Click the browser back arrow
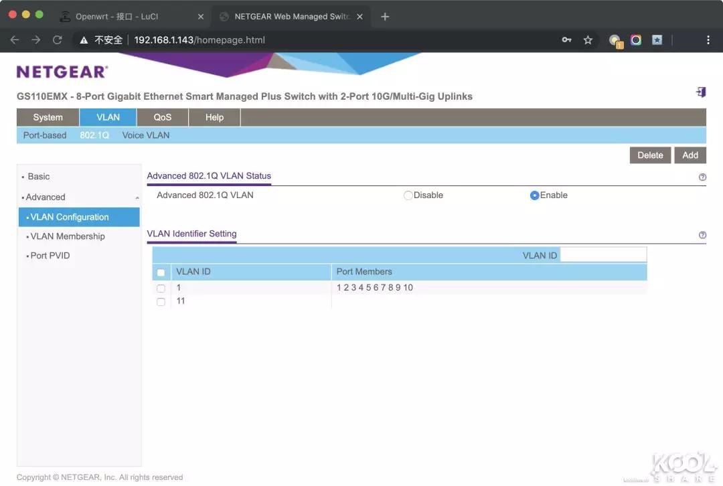The height and width of the screenshot is (486, 723). coord(15,40)
